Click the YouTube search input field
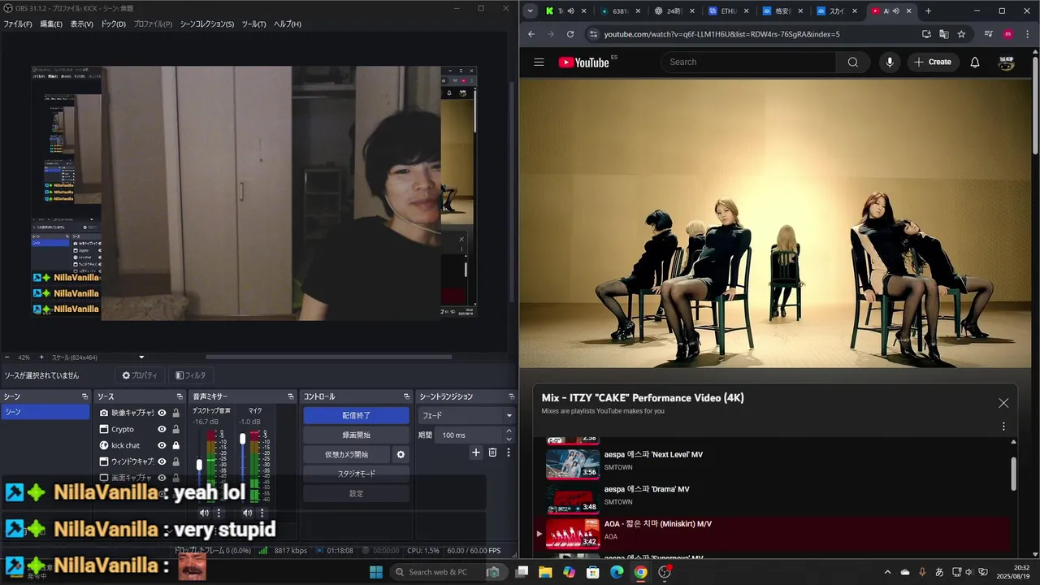The image size is (1040, 585). pos(748,62)
